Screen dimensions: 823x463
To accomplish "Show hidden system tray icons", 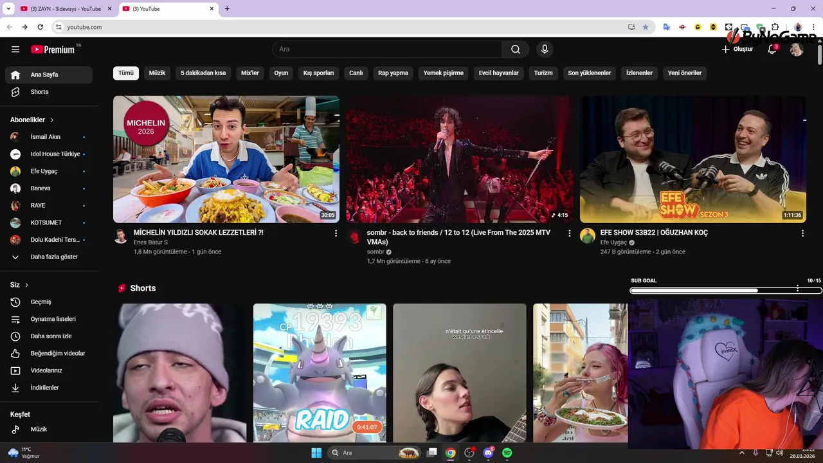I will click(742, 453).
